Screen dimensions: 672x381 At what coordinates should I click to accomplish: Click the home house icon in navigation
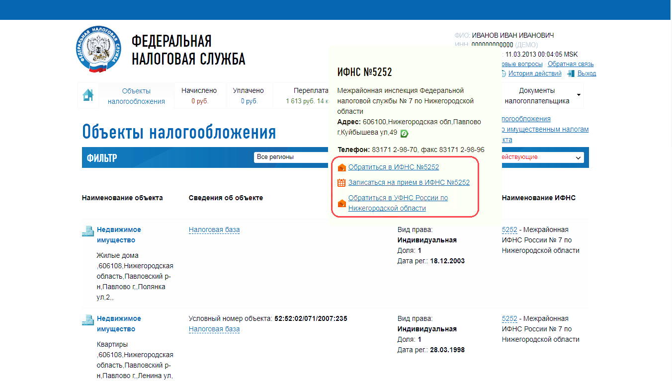click(88, 95)
